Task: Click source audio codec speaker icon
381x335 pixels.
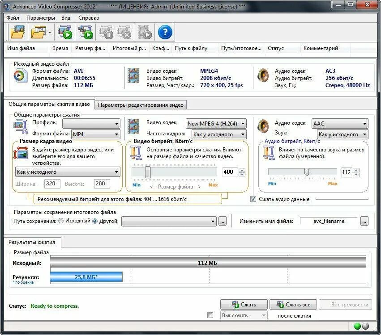Action: click(263, 75)
